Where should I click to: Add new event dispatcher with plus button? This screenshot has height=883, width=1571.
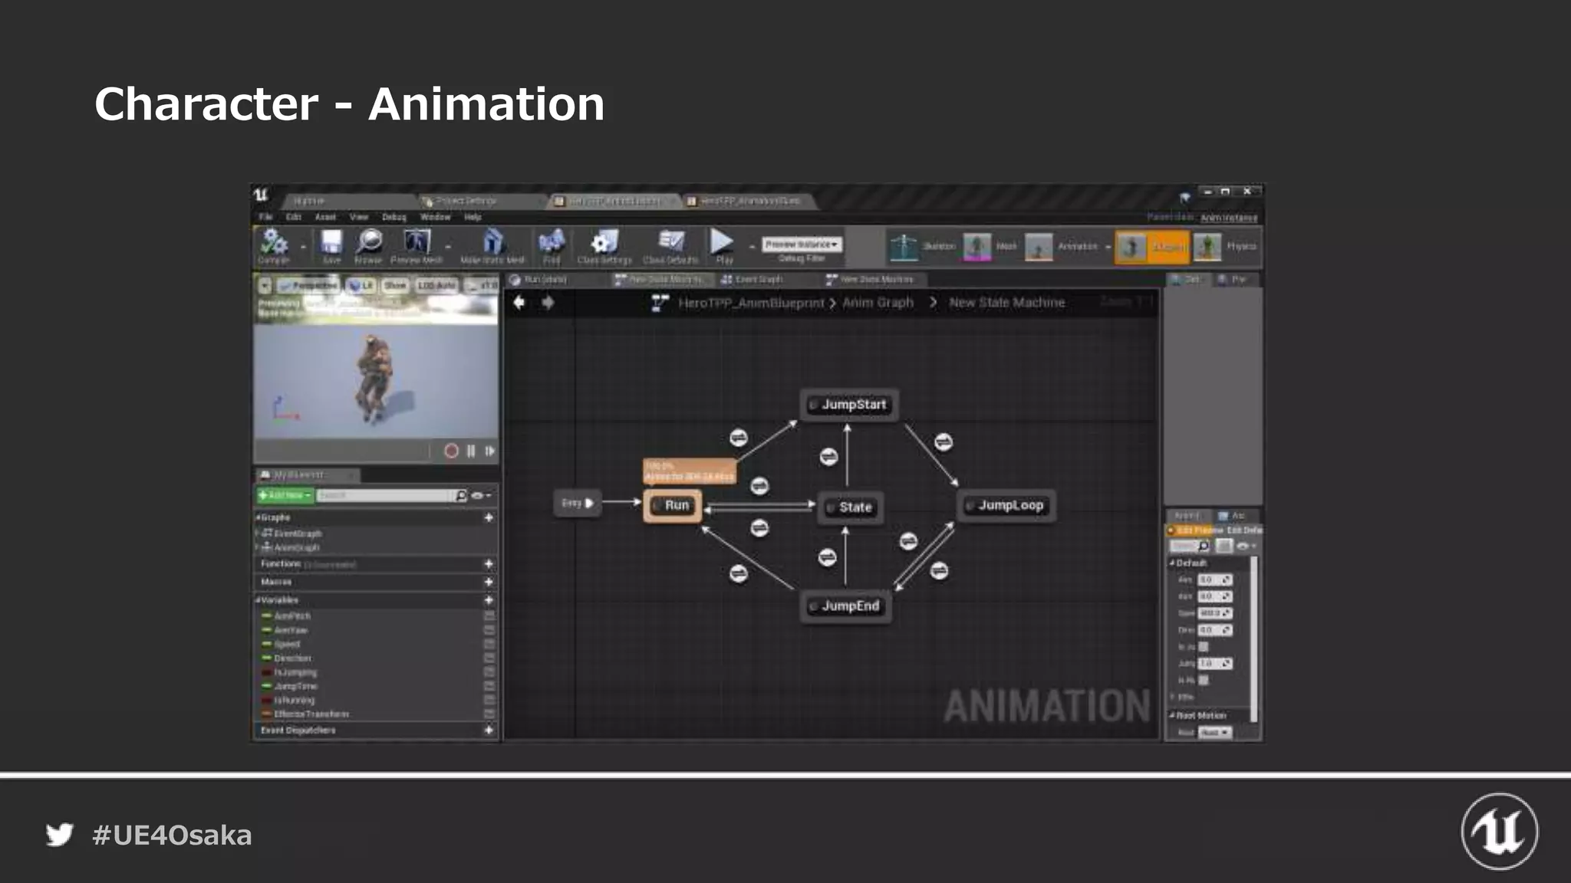point(489,730)
